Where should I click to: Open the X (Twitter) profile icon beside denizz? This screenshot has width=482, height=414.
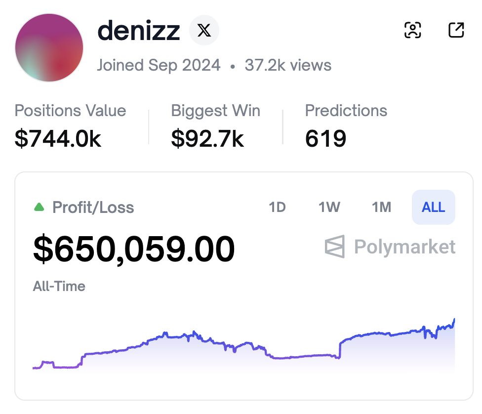tap(204, 31)
